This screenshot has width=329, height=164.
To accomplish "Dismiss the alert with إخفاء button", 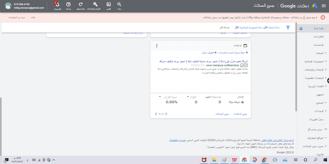I will (33, 17).
